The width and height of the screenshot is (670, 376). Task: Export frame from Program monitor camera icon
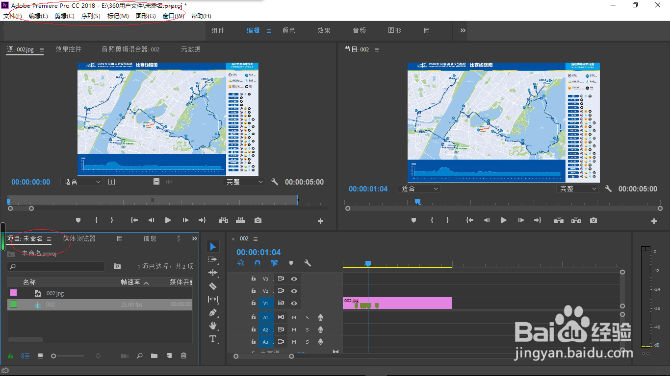(x=593, y=220)
